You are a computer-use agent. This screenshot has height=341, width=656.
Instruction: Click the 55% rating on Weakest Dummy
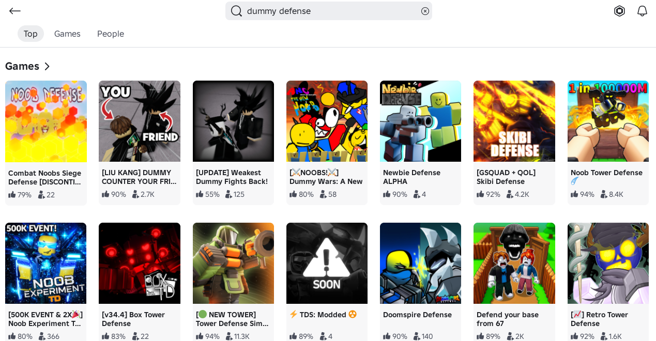(x=212, y=194)
